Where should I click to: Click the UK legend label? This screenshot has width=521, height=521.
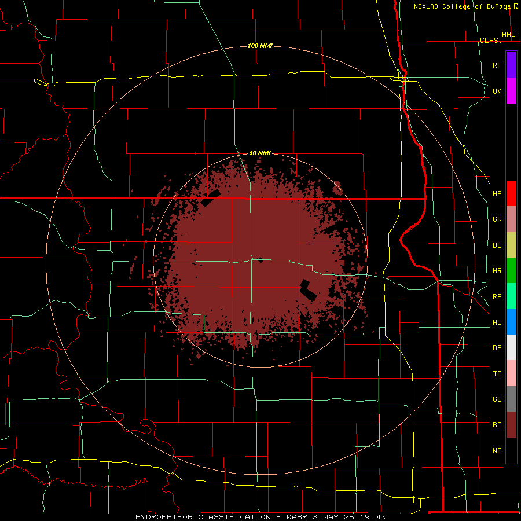pos(497,91)
